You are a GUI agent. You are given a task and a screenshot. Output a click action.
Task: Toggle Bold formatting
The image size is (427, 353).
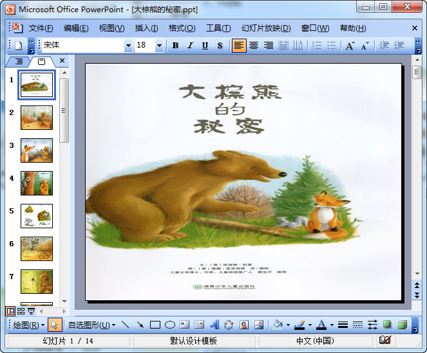(175, 46)
